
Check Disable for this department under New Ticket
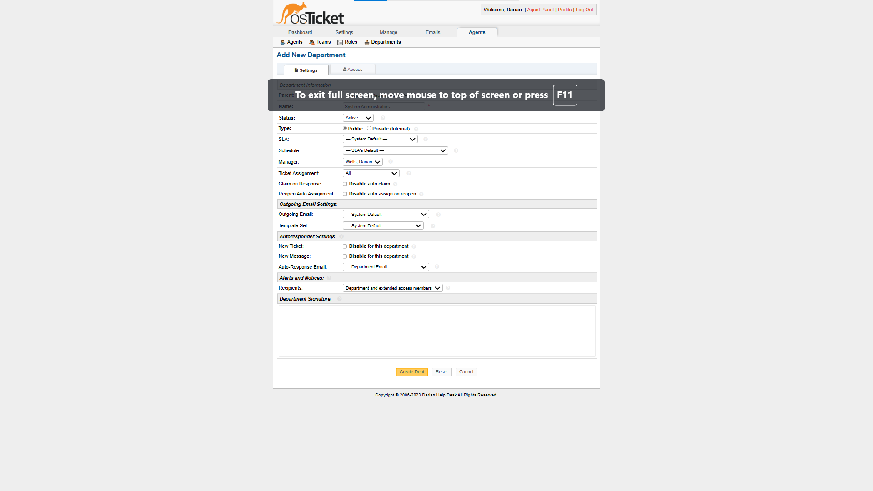(345, 246)
